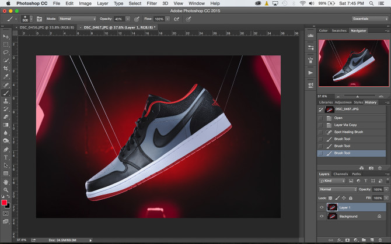Delete current history state trash icon
Viewport: 391px width, 244px height.
(x=380, y=168)
